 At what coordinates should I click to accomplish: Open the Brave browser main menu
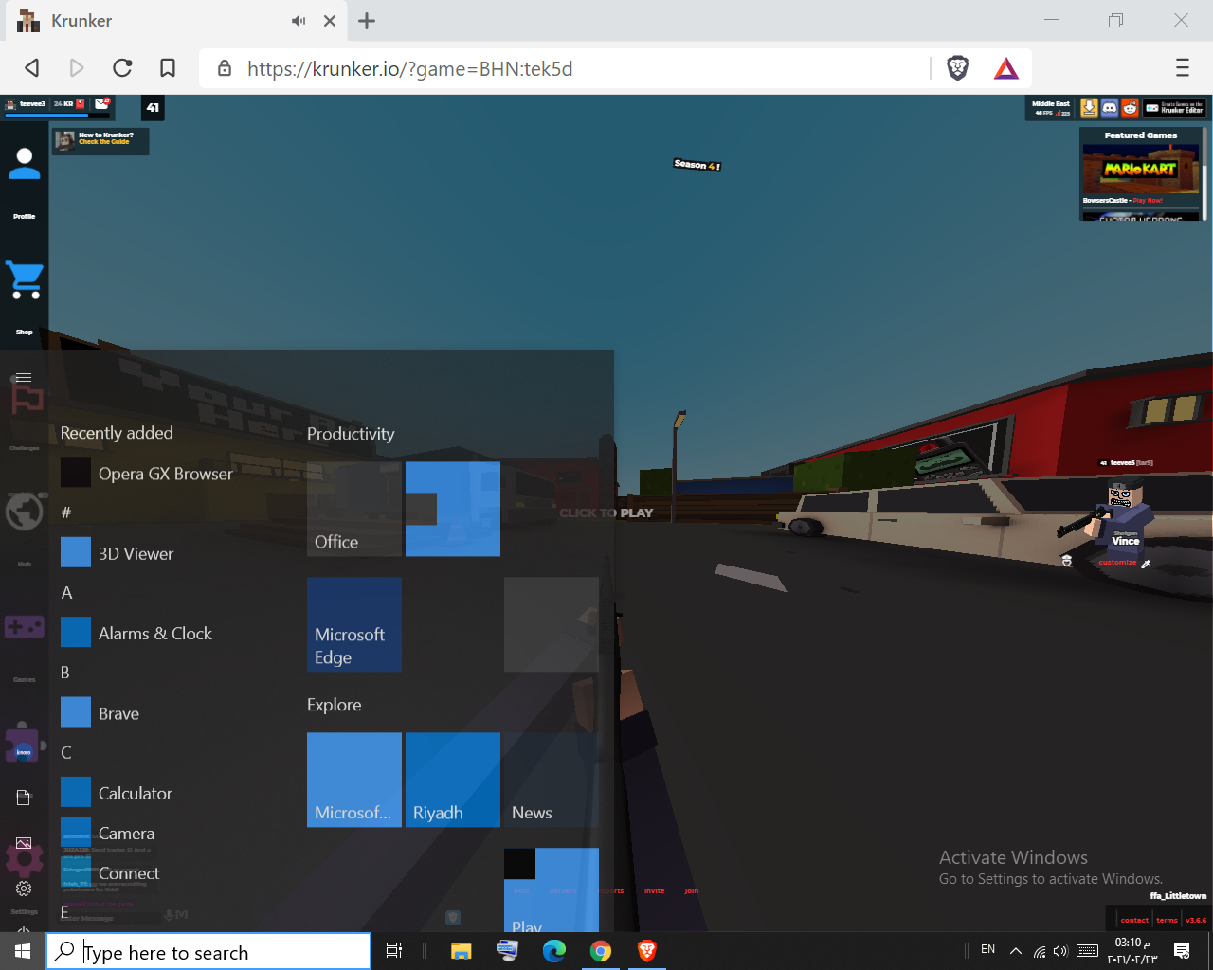coord(1182,68)
